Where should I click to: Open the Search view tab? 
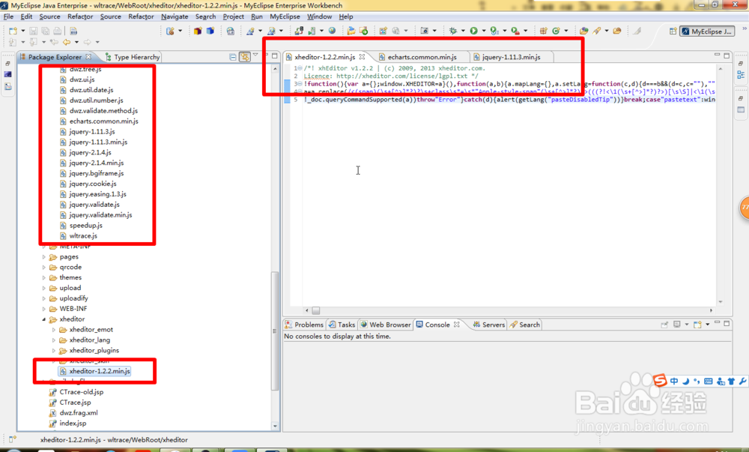(524, 325)
